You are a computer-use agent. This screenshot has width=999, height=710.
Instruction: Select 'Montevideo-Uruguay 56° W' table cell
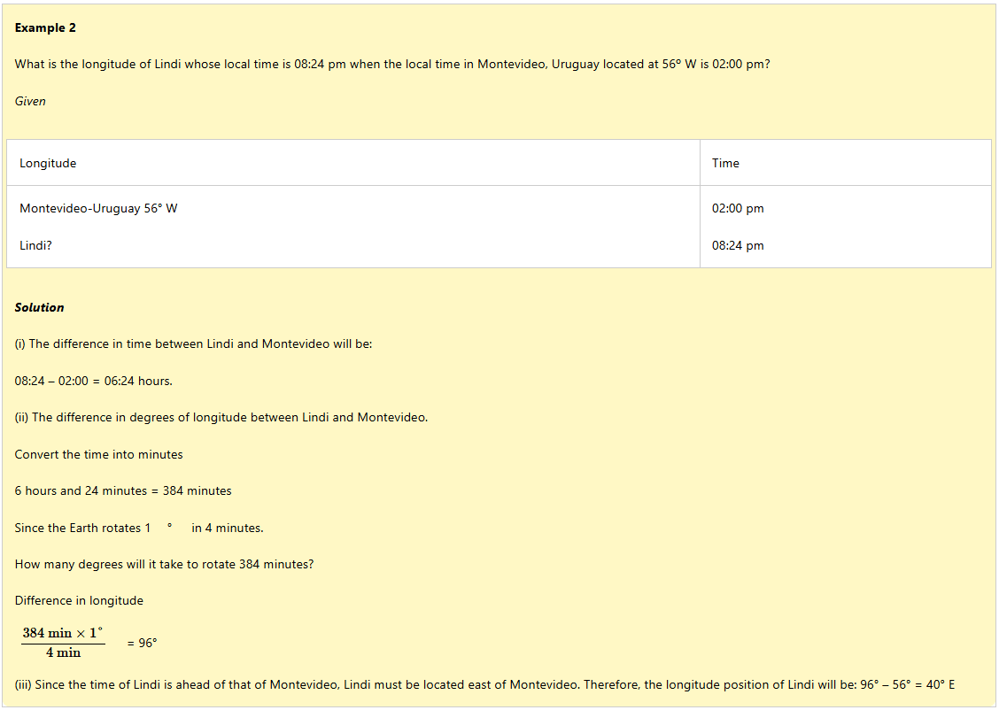click(x=98, y=209)
